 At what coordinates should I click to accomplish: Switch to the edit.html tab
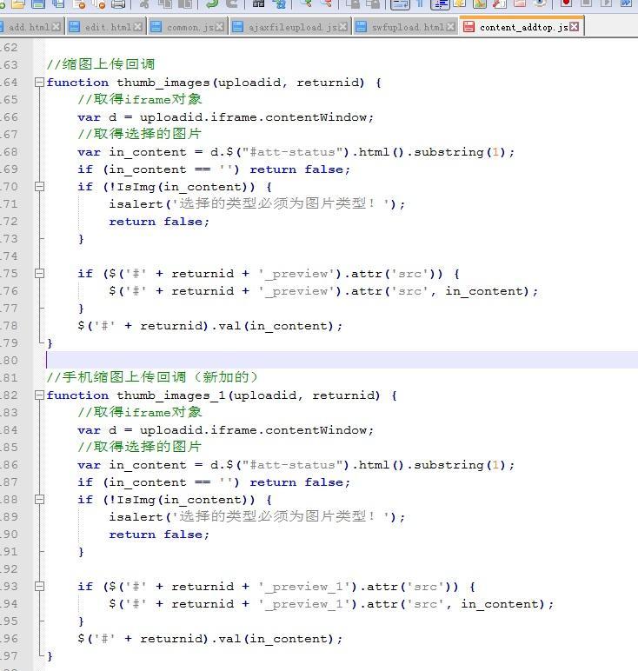coord(105,27)
